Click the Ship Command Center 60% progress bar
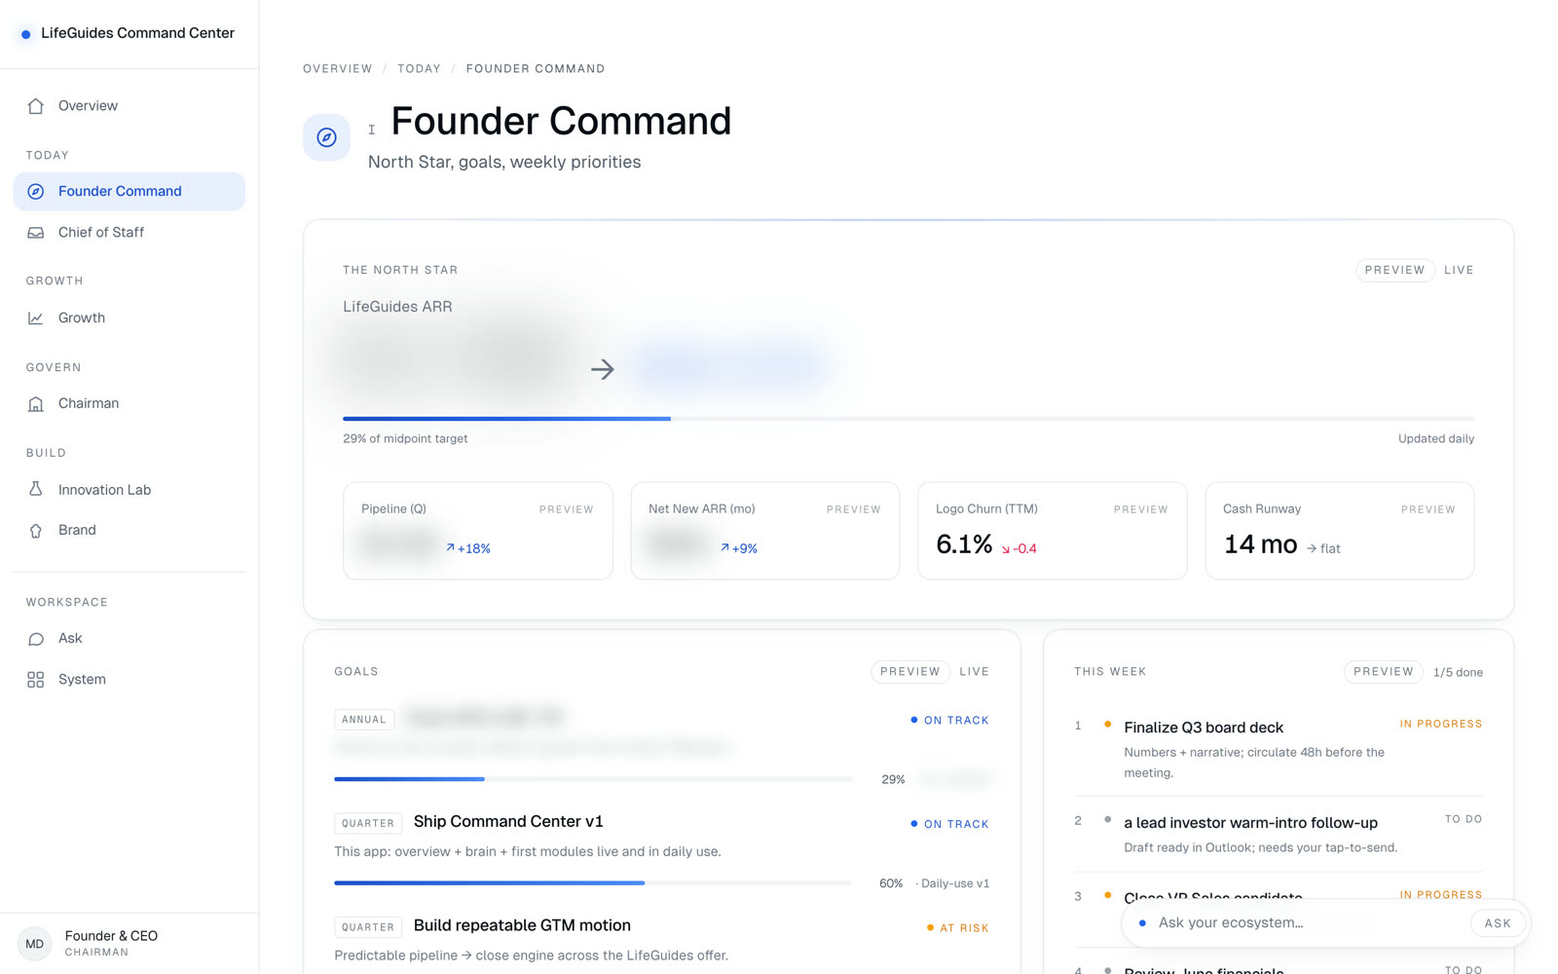The width and height of the screenshot is (1558, 974). pos(594,883)
